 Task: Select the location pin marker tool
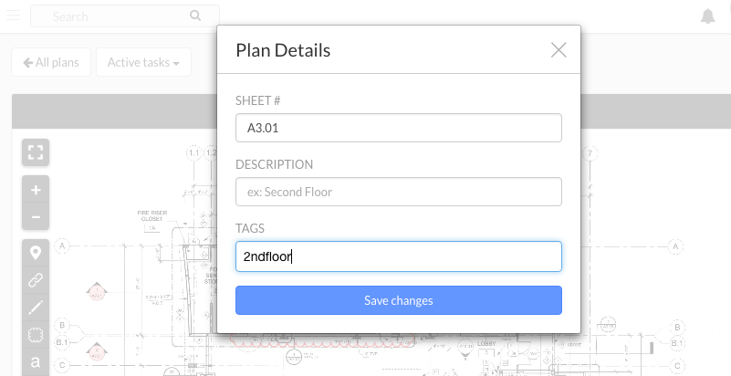pos(36,253)
